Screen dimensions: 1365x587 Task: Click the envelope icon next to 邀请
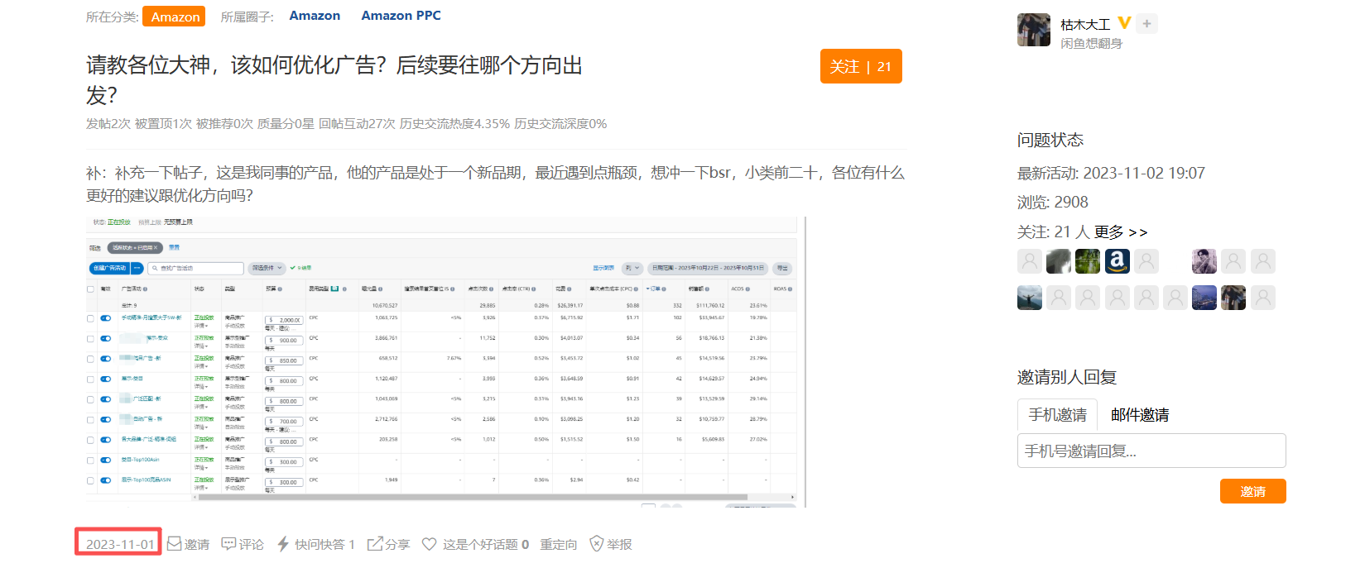tap(174, 543)
